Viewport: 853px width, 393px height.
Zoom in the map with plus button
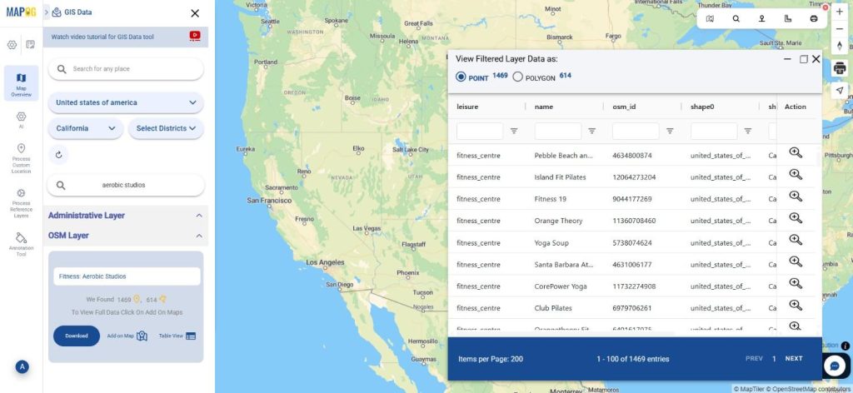pos(840,12)
